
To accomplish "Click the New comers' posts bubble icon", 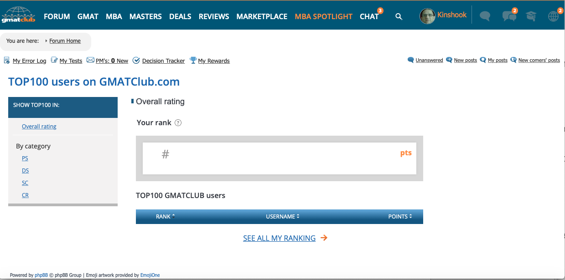I will click(513, 60).
